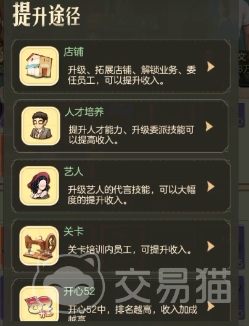
Task: Open the 艺人 arrow
Action: point(211,187)
